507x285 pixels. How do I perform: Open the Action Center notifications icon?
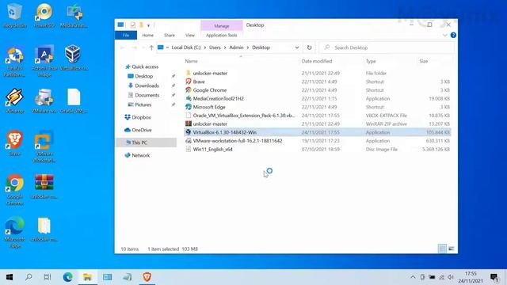(x=494, y=277)
